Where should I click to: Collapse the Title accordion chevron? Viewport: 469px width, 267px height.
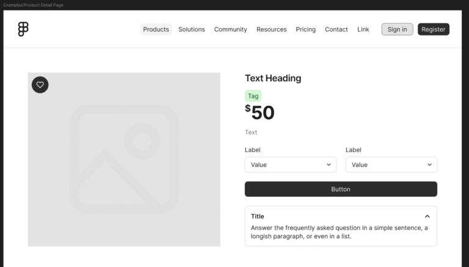(x=427, y=216)
